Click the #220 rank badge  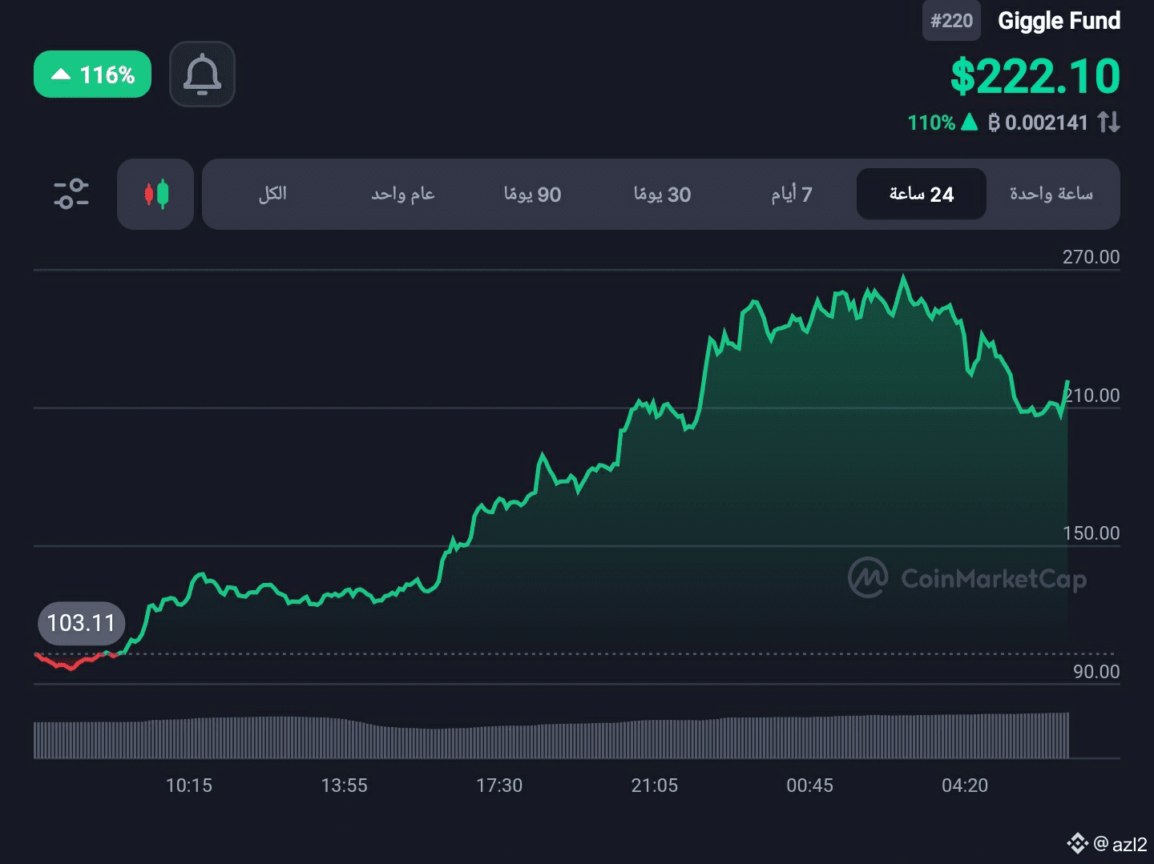click(x=951, y=21)
